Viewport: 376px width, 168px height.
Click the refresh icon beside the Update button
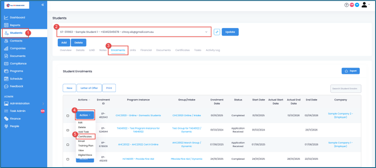pyautogui.click(x=217, y=32)
